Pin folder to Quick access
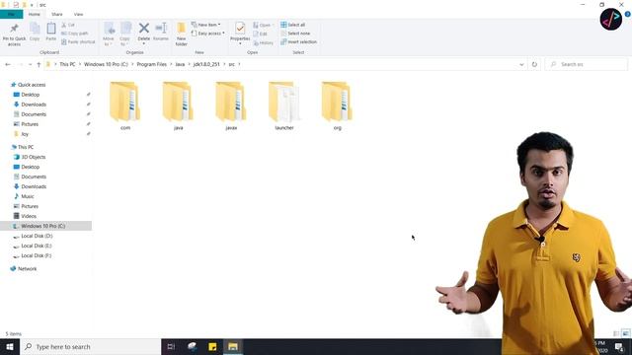 pos(14,35)
